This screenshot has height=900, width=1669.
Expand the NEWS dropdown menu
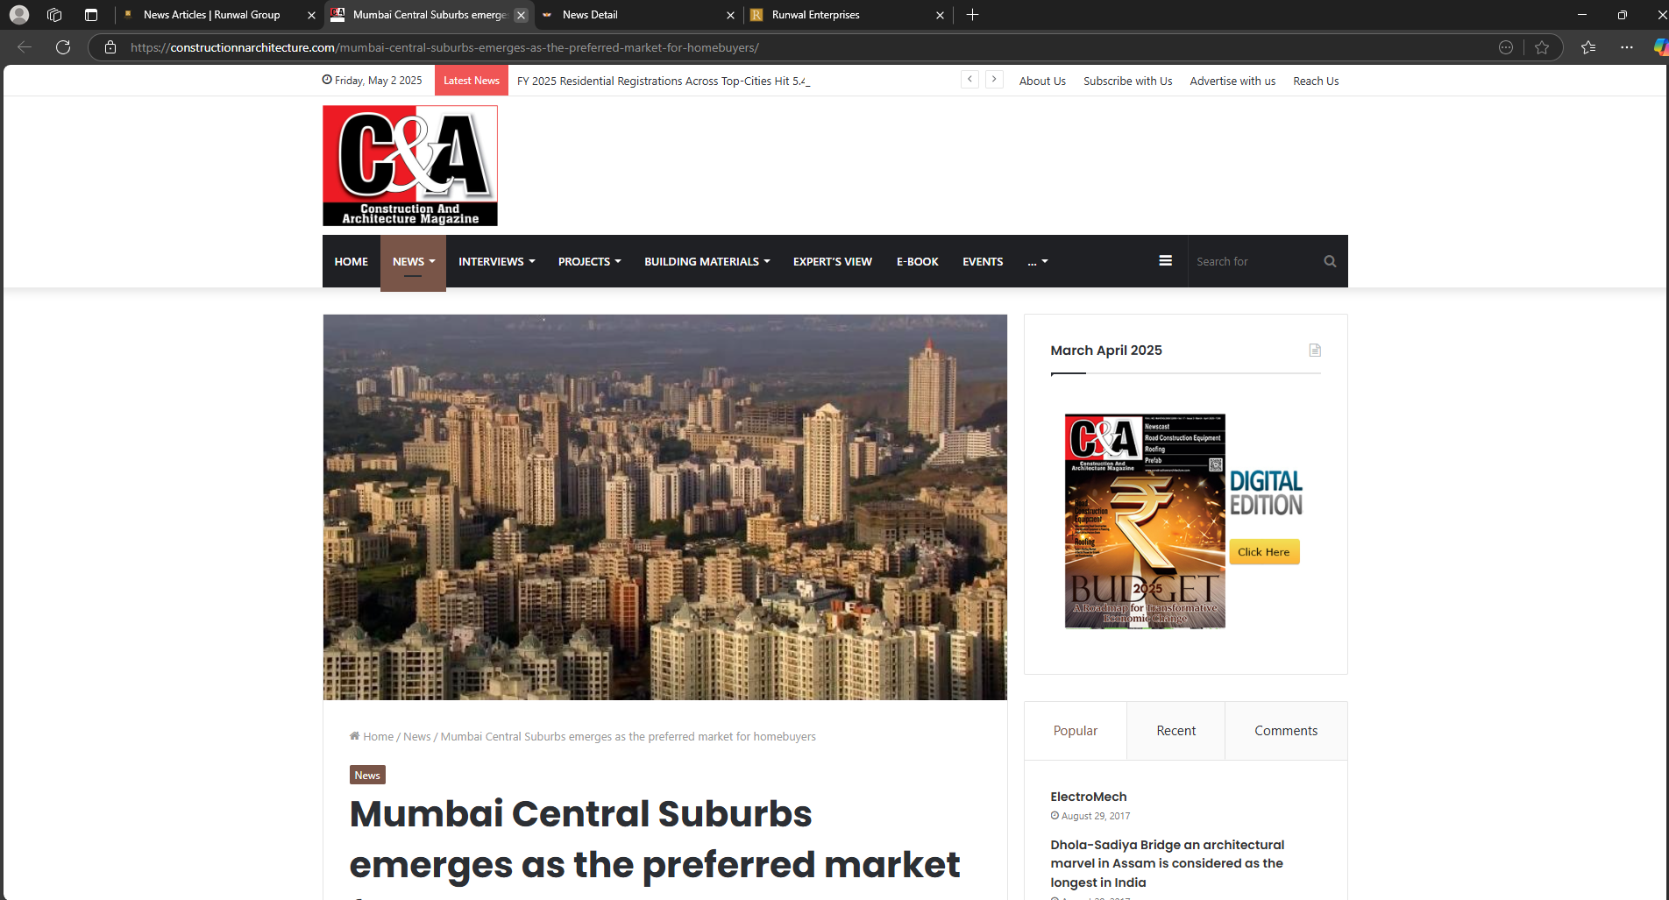[413, 261]
